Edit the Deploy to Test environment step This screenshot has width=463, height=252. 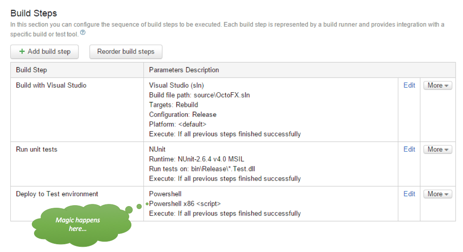click(x=409, y=194)
